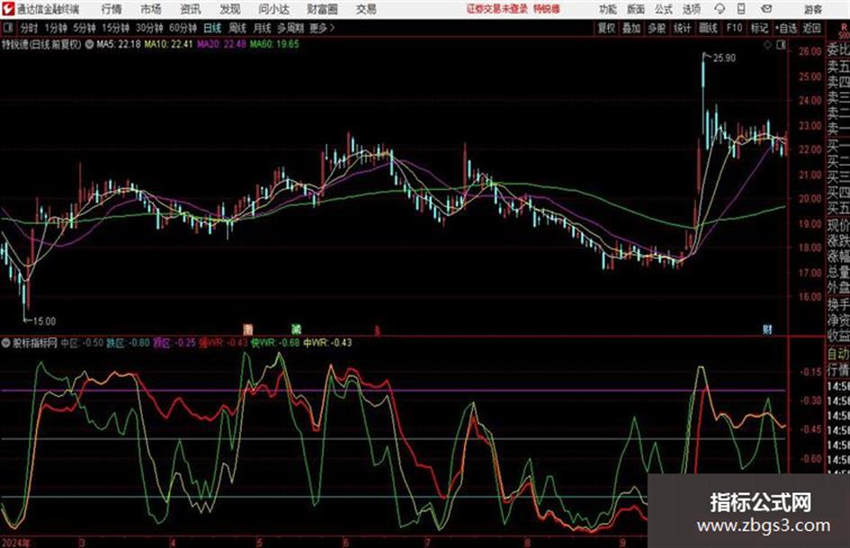Image resolution: width=850 pixels, height=548 pixels.
Task: Switch to the 1分钟 period tab
Action: [x=55, y=28]
